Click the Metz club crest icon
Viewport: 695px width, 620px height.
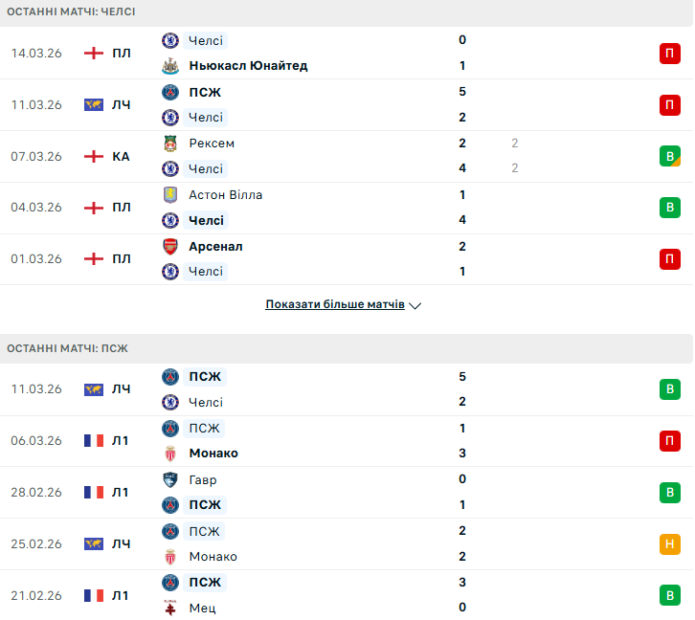click(x=170, y=608)
